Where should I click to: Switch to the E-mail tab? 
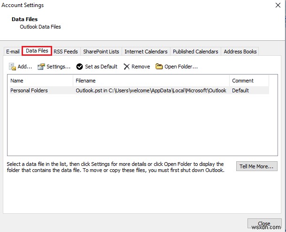(13, 52)
